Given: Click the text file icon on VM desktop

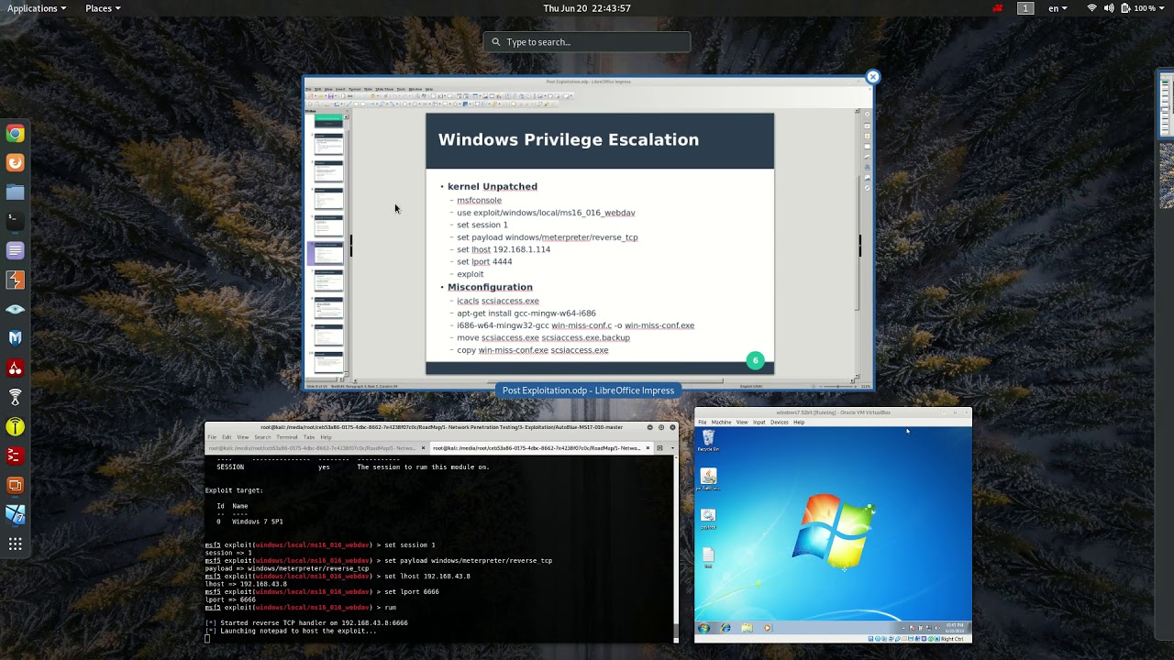Looking at the screenshot, I should pos(708,555).
